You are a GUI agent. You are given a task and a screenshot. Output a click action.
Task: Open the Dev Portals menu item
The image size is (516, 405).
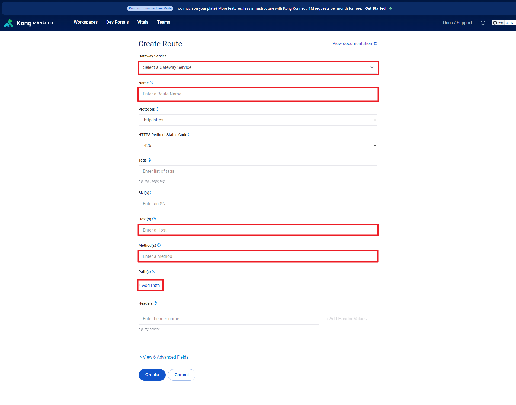pyautogui.click(x=117, y=22)
